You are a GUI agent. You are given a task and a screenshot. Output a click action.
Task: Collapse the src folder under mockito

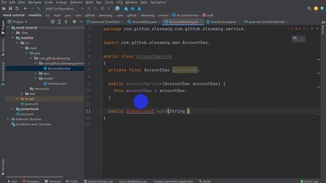17,43
